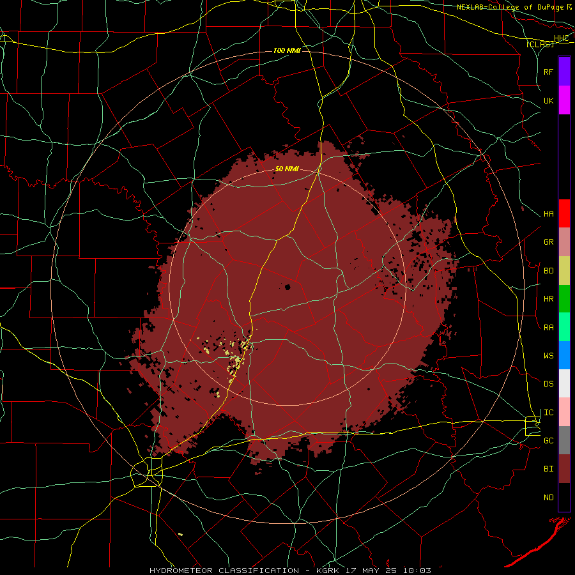Image resolution: width=575 pixels, height=575 pixels.
Task: Click the magenta UK legend swatch
Action: click(564, 100)
